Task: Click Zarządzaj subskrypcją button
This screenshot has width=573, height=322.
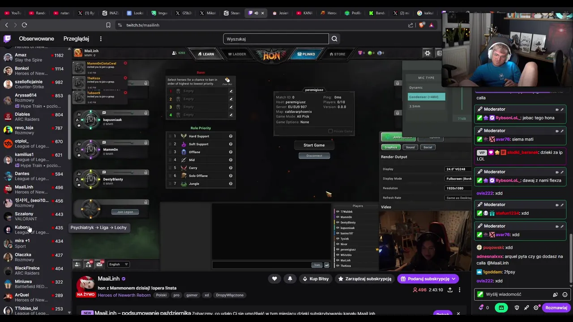Action: 364,279
